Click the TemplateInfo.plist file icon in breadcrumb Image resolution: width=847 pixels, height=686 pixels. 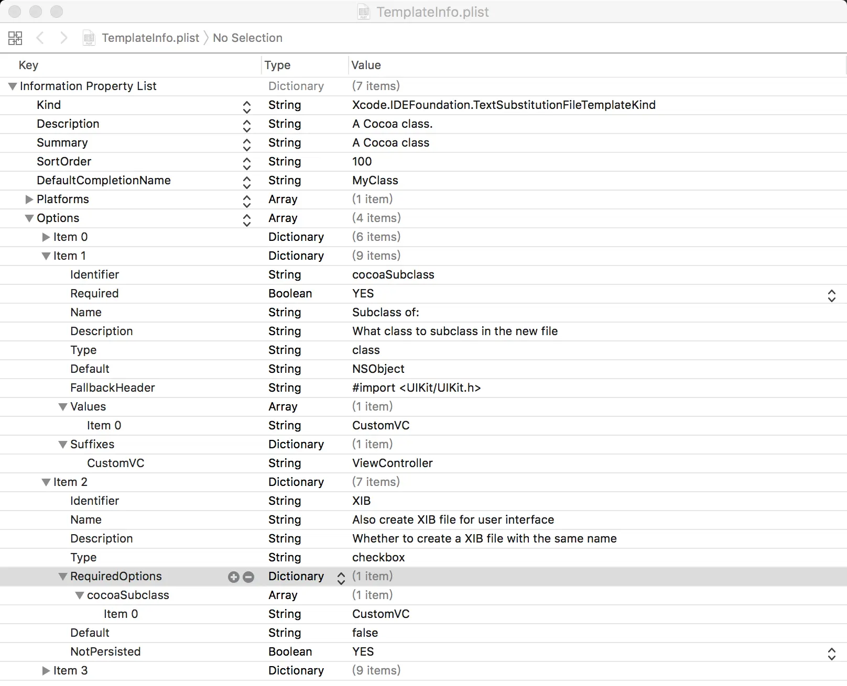[x=89, y=38]
